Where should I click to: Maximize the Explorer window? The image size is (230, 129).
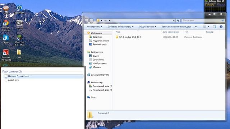pos(215,14)
